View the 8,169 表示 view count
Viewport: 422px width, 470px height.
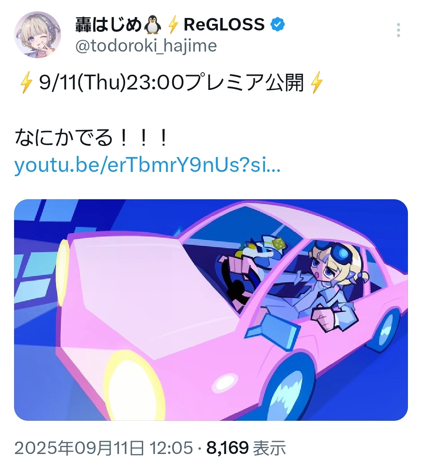point(246,448)
